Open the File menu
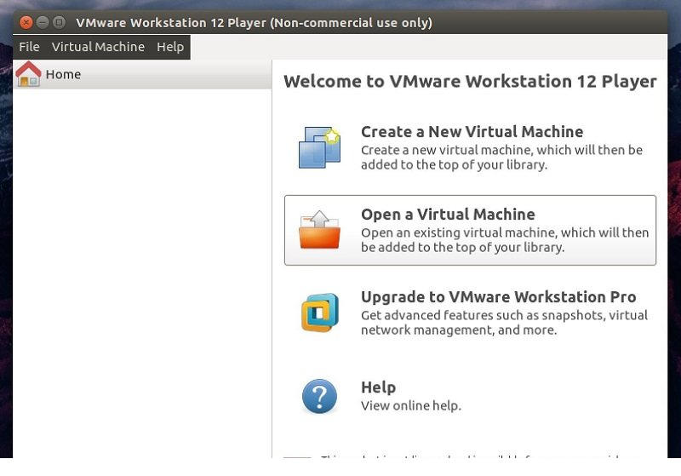 click(29, 47)
